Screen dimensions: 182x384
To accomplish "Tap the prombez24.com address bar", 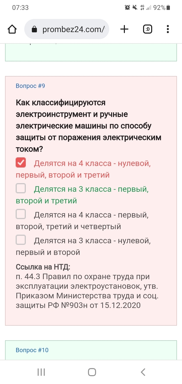I will (x=73, y=30).
